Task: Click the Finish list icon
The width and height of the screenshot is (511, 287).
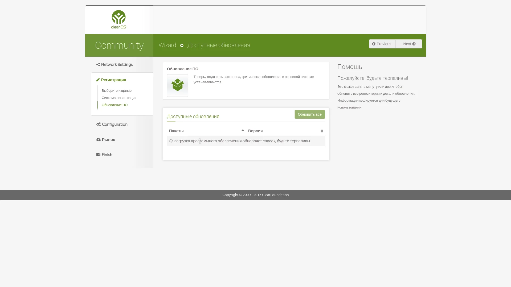Action: [98, 155]
